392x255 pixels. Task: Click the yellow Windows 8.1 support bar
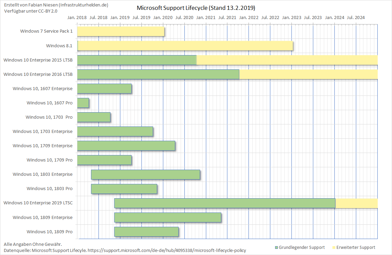point(185,46)
